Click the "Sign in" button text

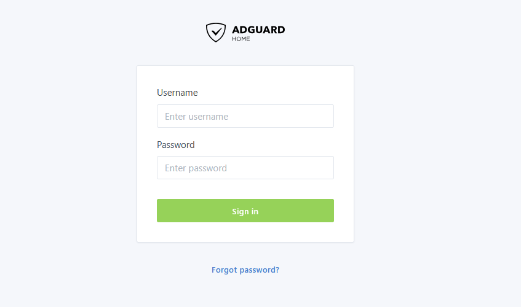click(x=245, y=211)
